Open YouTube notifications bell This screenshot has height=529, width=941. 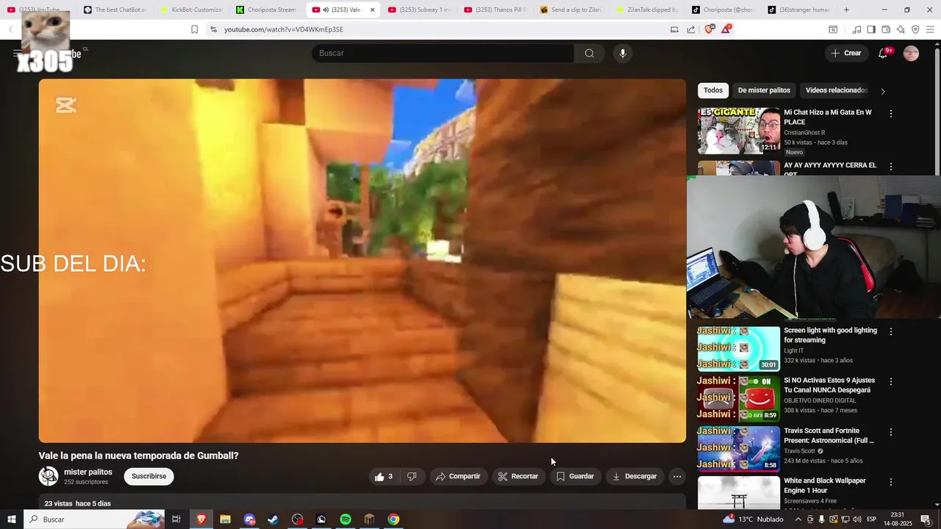pos(884,53)
